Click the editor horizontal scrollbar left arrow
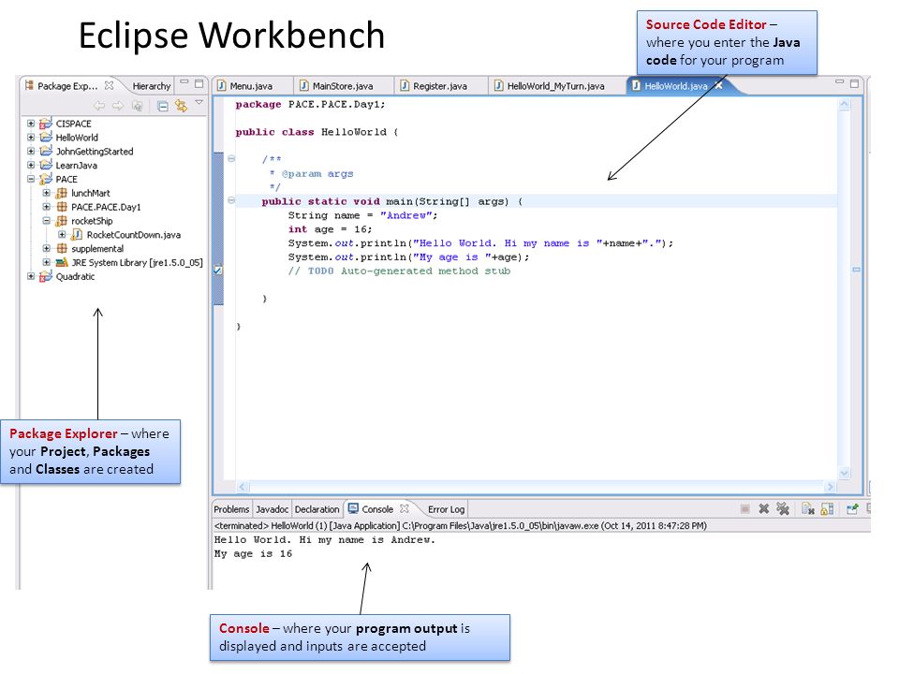Image resolution: width=899 pixels, height=674 pixels. 242,487
